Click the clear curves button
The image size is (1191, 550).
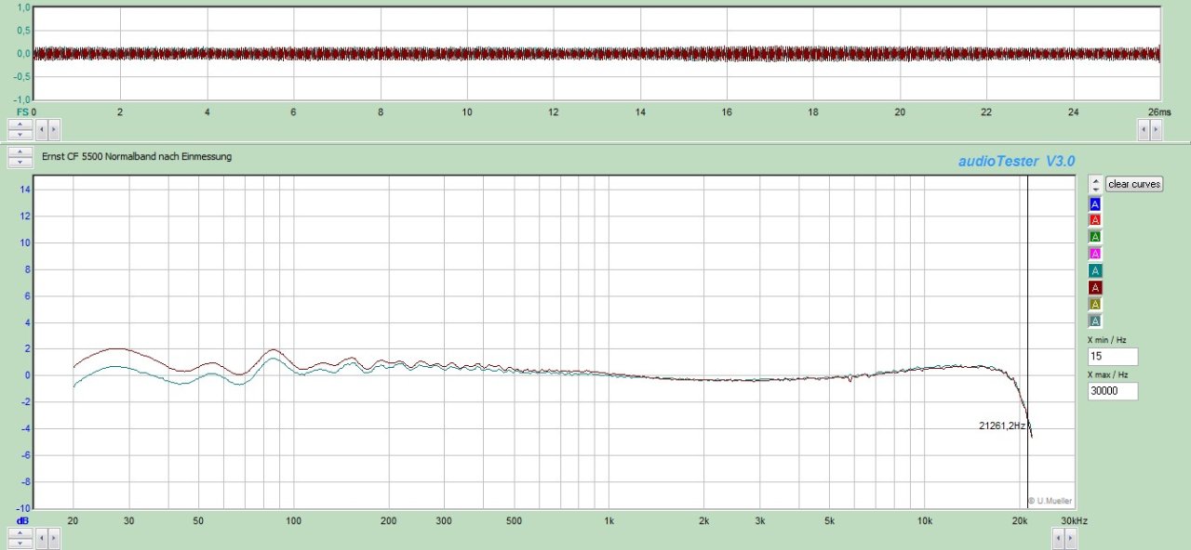tap(1134, 184)
